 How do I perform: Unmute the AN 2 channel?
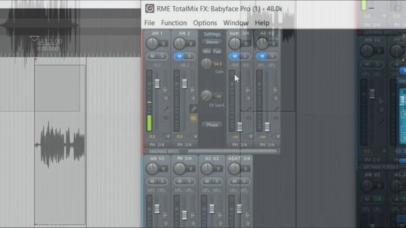(180, 56)
